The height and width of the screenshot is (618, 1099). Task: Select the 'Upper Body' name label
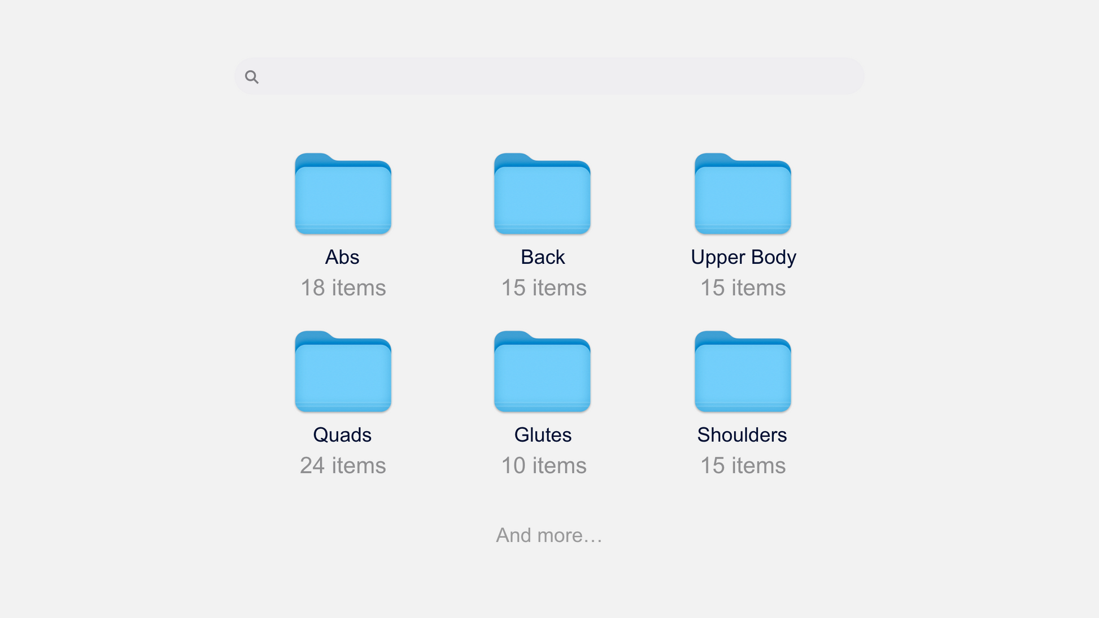tap(743, 258)
